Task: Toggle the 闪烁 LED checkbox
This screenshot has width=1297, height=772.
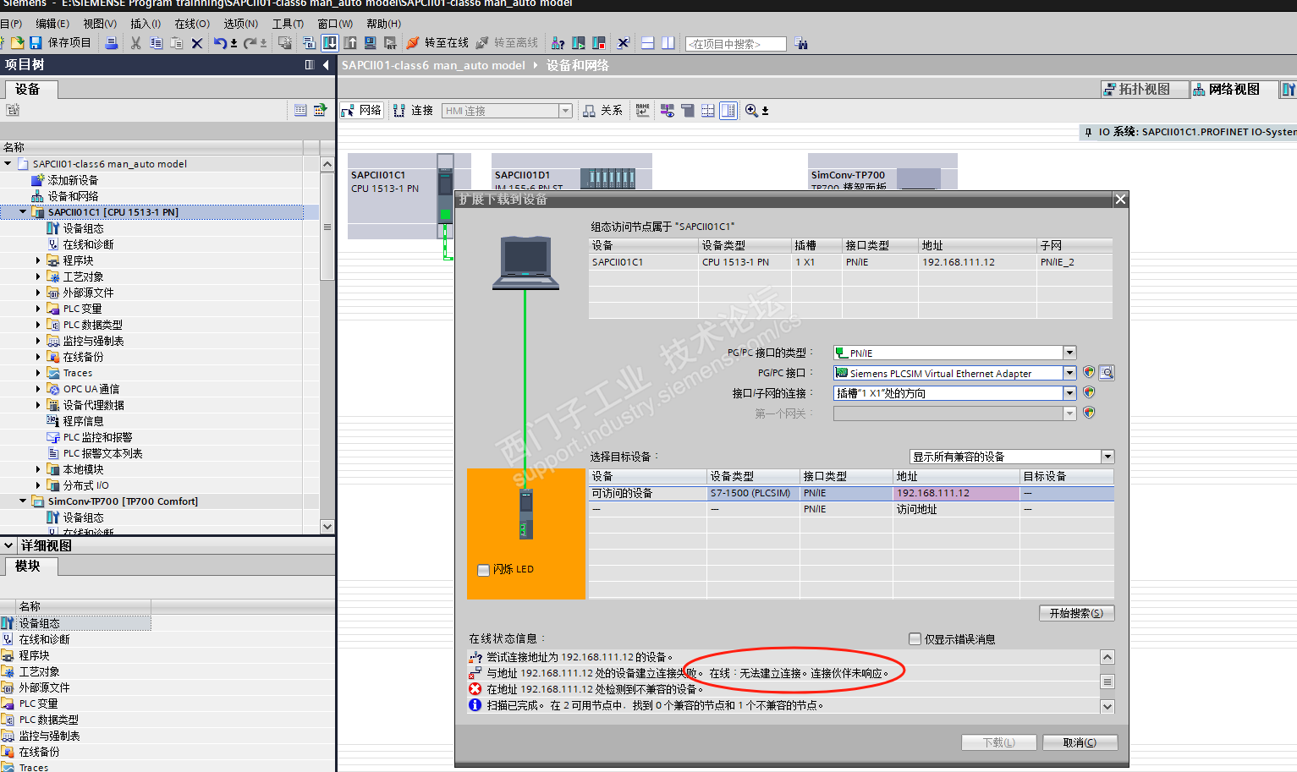Action: [x=484, y=570]
